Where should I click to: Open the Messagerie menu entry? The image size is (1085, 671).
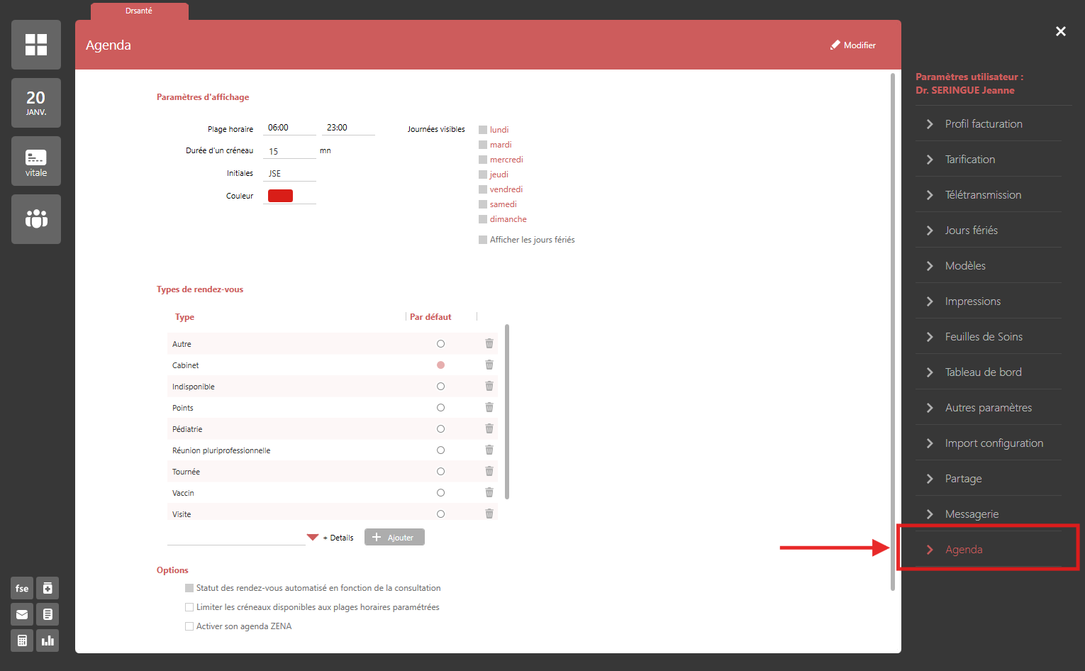click(972, 514)
